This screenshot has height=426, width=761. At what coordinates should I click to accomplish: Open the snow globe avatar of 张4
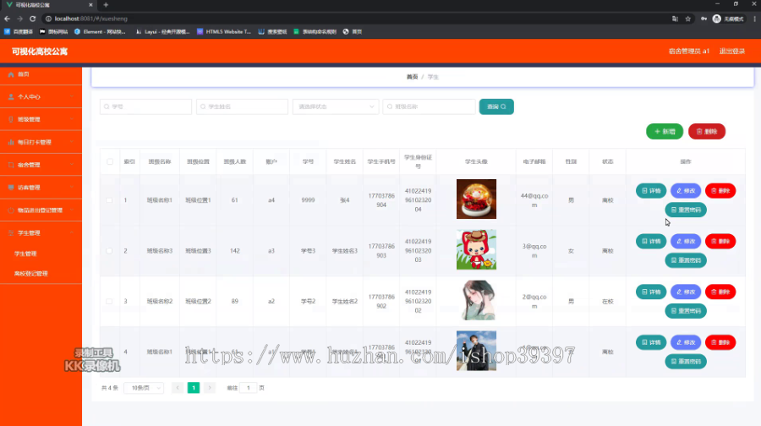click(x=476, y=199)
